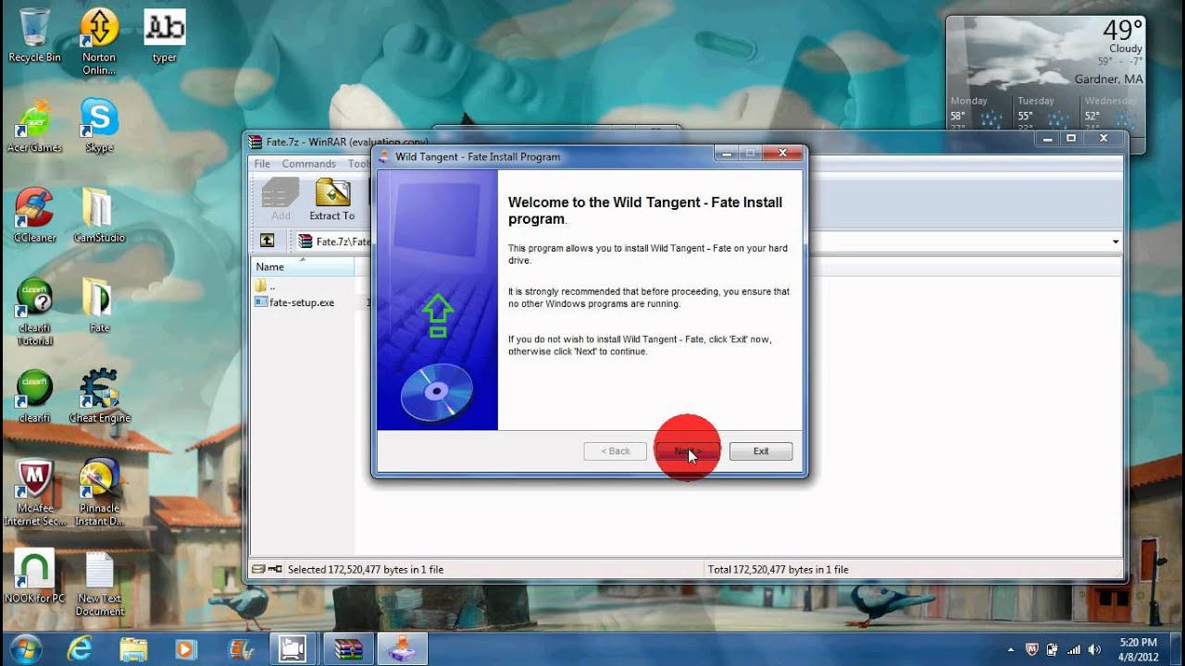Image resolution: width=1185 pixels, height=666 pixels.
Task: Sort WinRAR list by Name column
Action: [302, 266]
